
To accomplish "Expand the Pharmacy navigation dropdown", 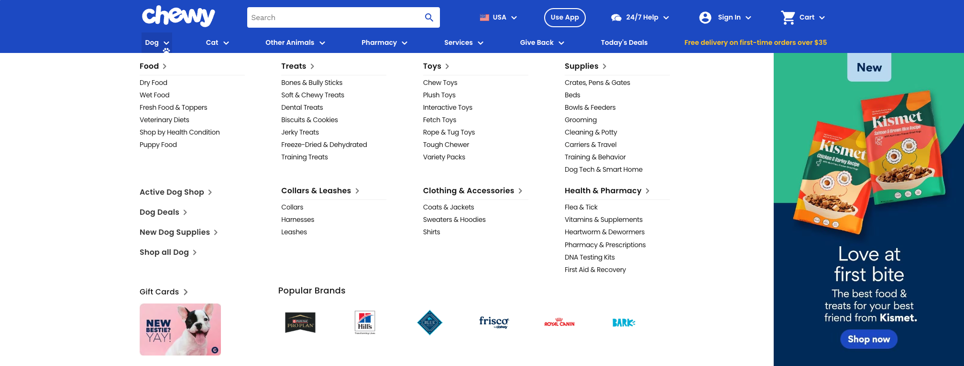I will tap(384, 42).
